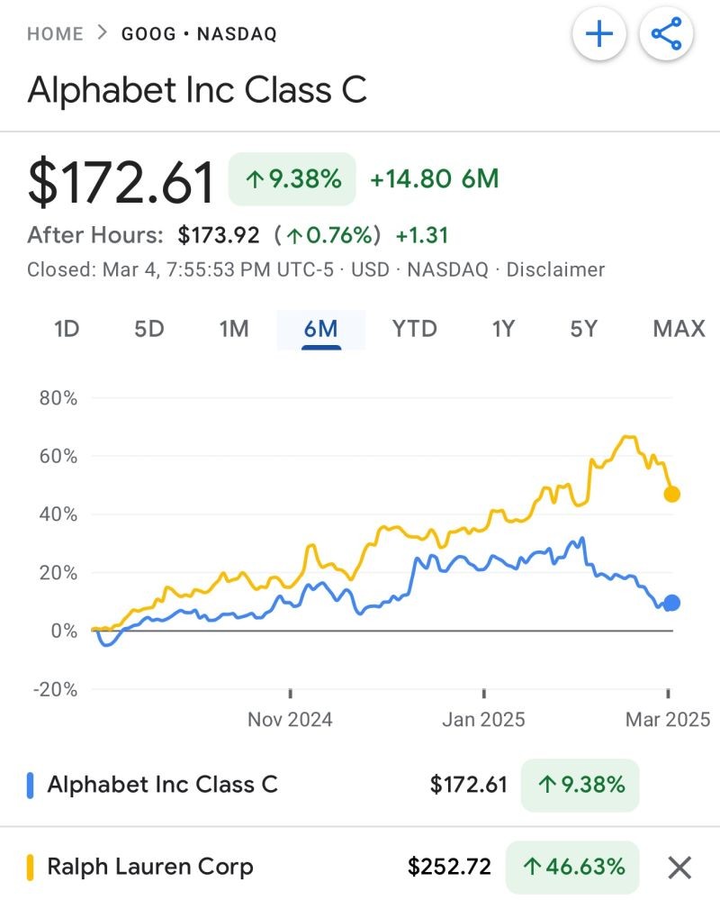Click the Nov 2024 axis tick marker
Screen dimensions: 720x900
[290, 694]
